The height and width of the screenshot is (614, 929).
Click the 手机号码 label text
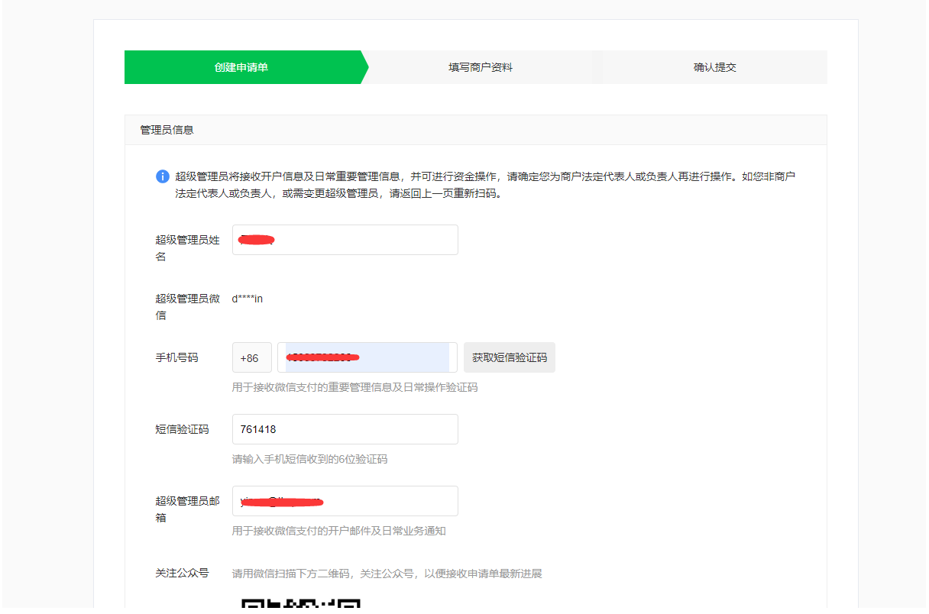(176, 357)
